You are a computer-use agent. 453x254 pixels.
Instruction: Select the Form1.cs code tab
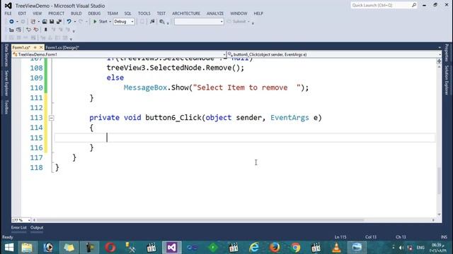[x=21, y=47]
